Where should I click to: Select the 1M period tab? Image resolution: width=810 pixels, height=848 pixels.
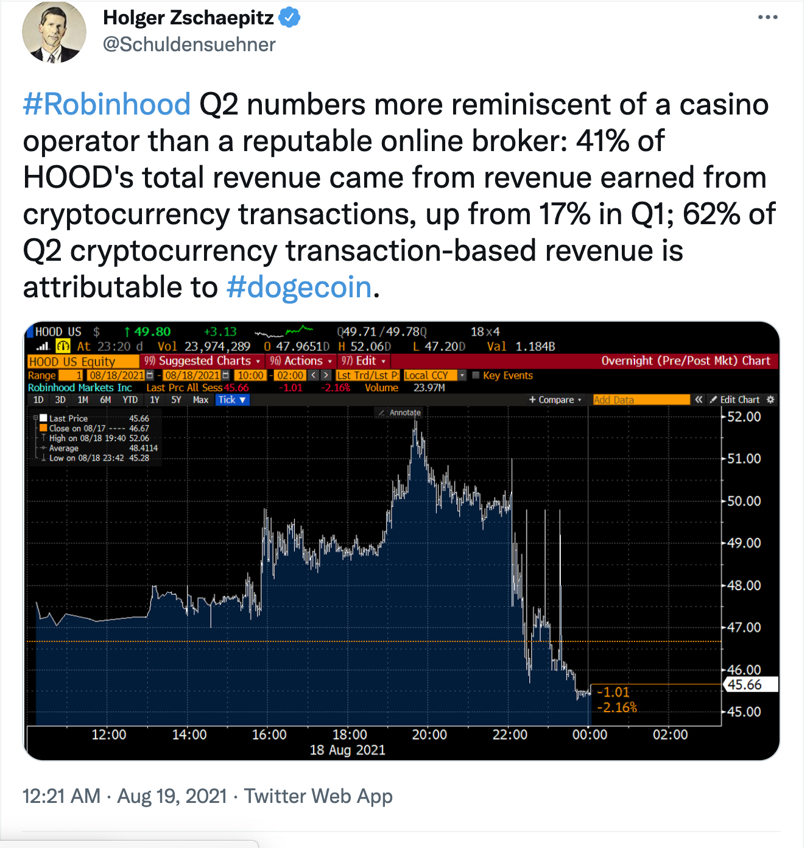point(83,400)
